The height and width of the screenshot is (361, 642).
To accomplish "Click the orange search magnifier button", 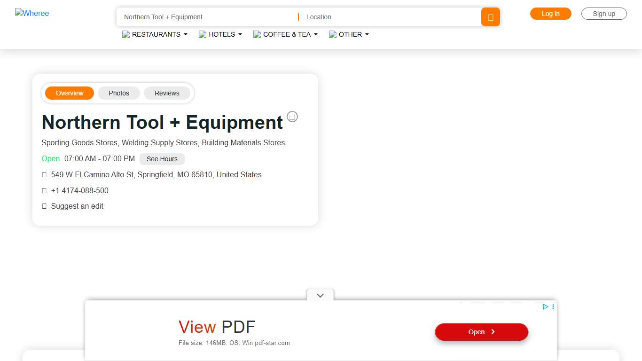I will point(490,17).
